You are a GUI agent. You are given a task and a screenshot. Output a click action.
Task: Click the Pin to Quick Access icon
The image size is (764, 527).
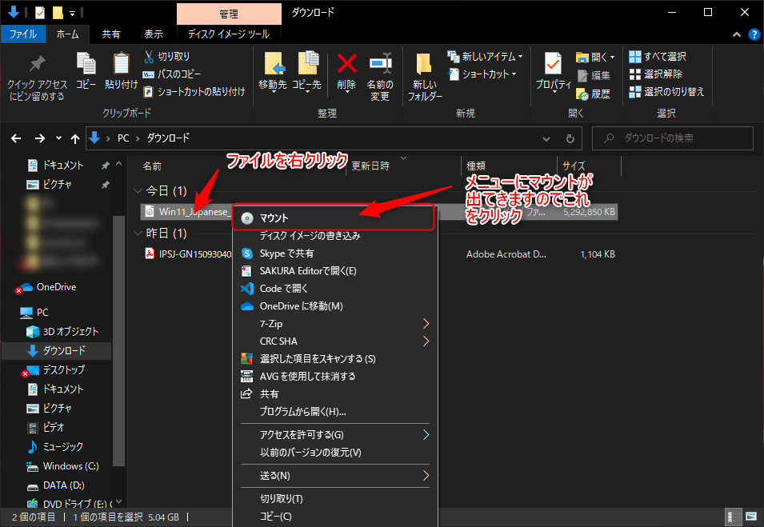click(37, 64)
